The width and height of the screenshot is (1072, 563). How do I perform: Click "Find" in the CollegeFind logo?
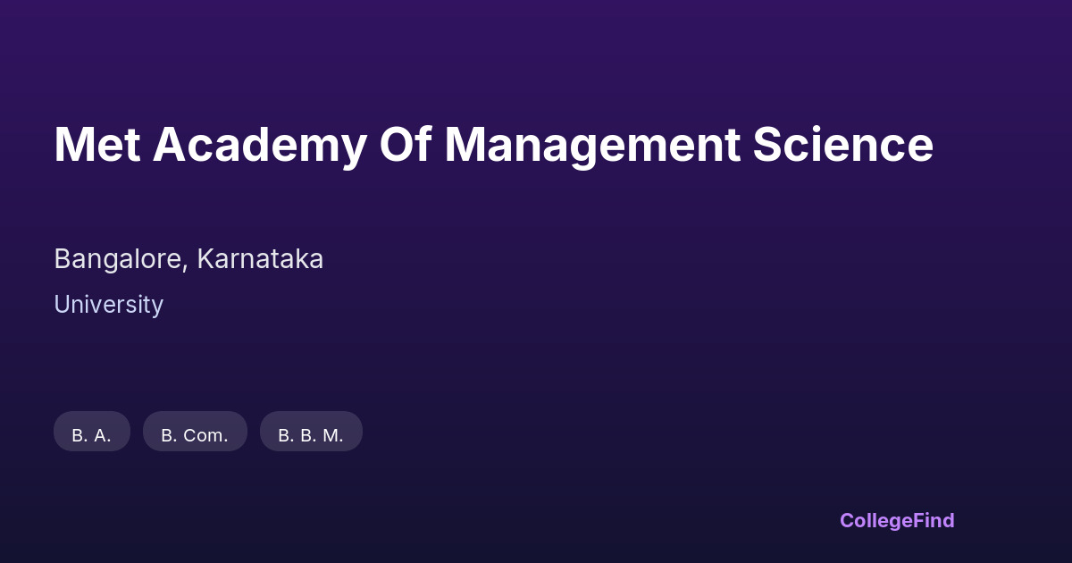point(934,520)
